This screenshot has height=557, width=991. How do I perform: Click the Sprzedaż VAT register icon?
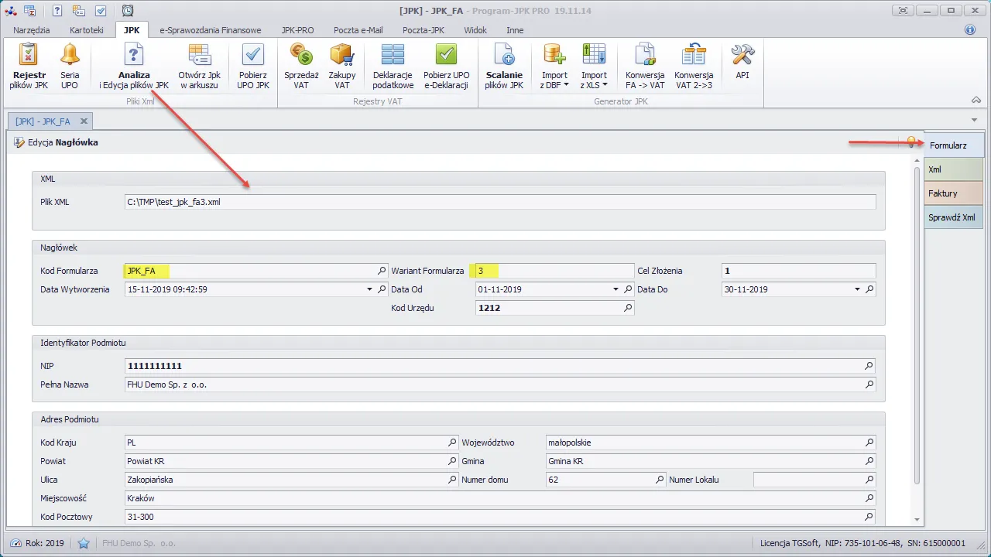pos(300,66)
